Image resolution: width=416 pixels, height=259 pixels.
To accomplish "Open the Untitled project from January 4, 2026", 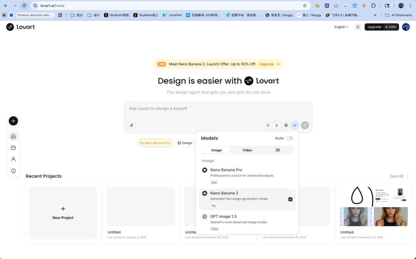I will 140,213.
